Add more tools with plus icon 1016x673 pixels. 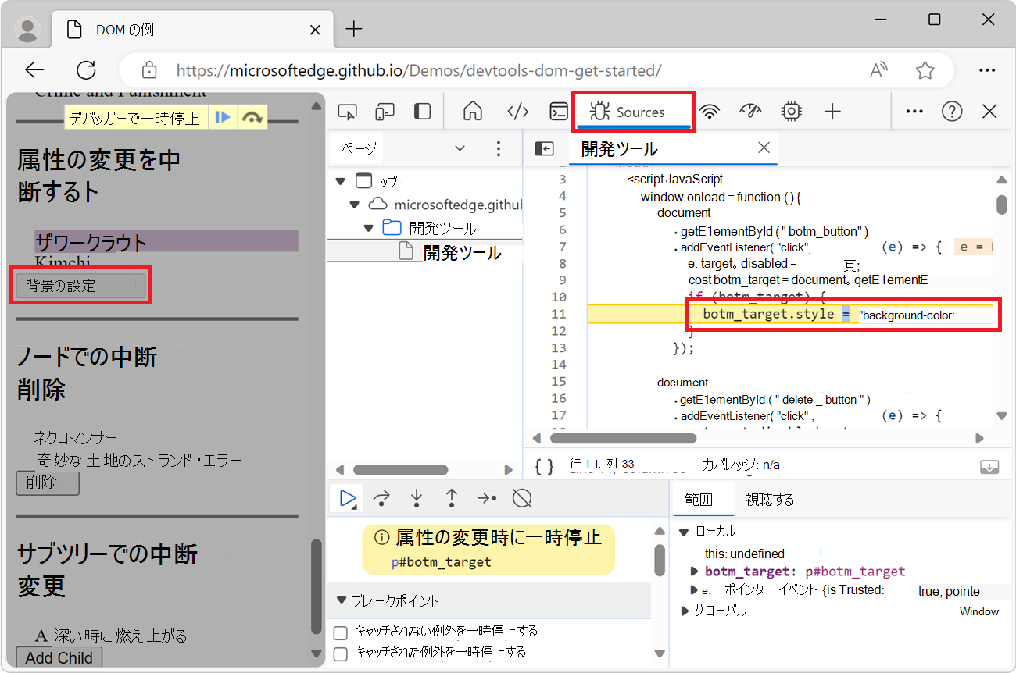pyautogui.click(x=832, y=112)
